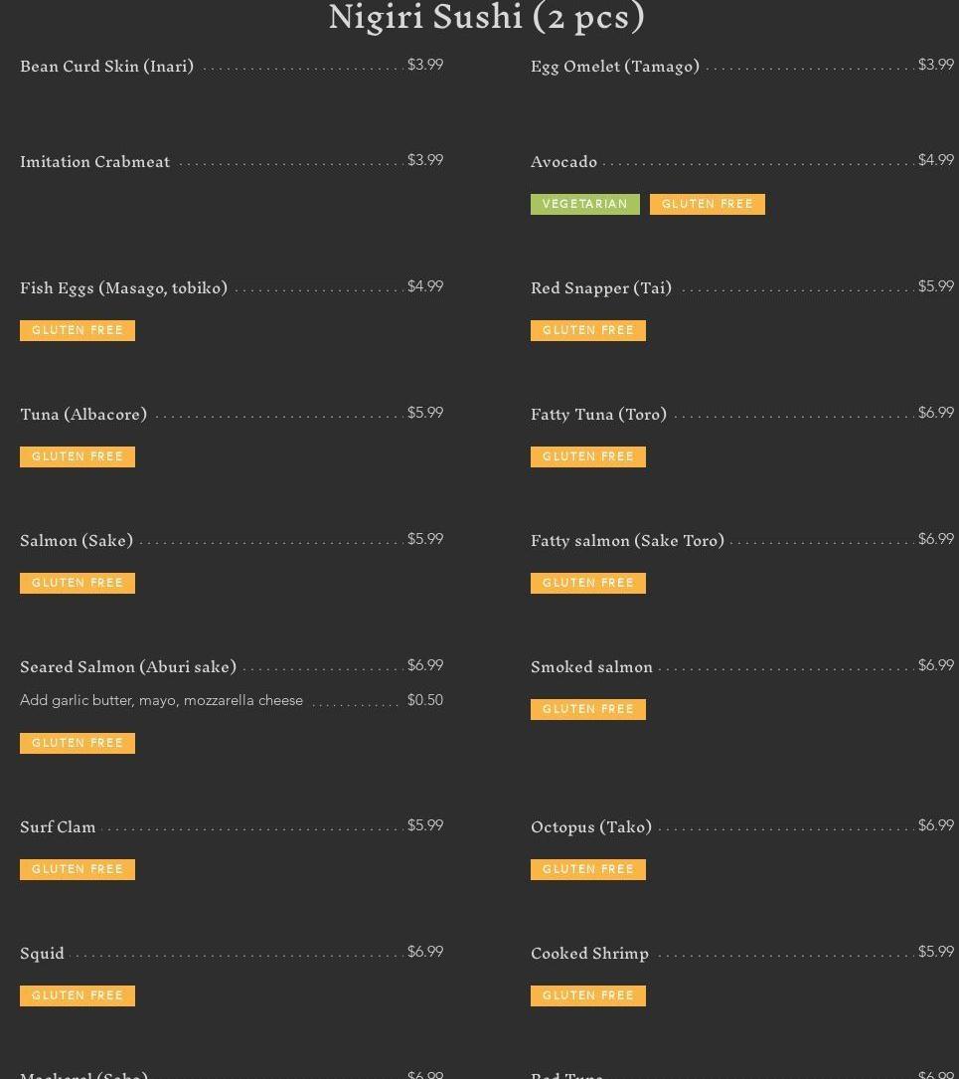The height and width of the screenshot is (1079, 959).
Task: Open the Surf Clam menu item
Action: click(58, 827)
